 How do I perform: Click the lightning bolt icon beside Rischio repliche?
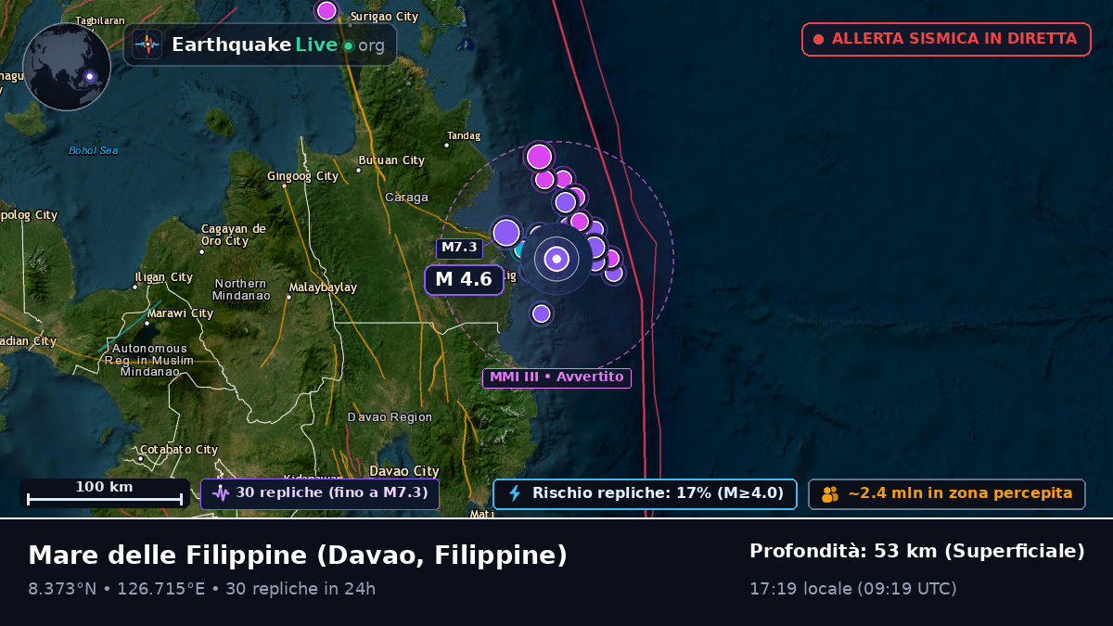coord(515,493)
